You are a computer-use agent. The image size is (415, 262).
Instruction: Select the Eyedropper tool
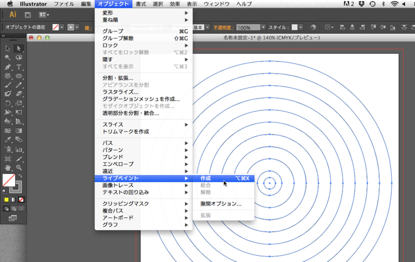(8, 140)
